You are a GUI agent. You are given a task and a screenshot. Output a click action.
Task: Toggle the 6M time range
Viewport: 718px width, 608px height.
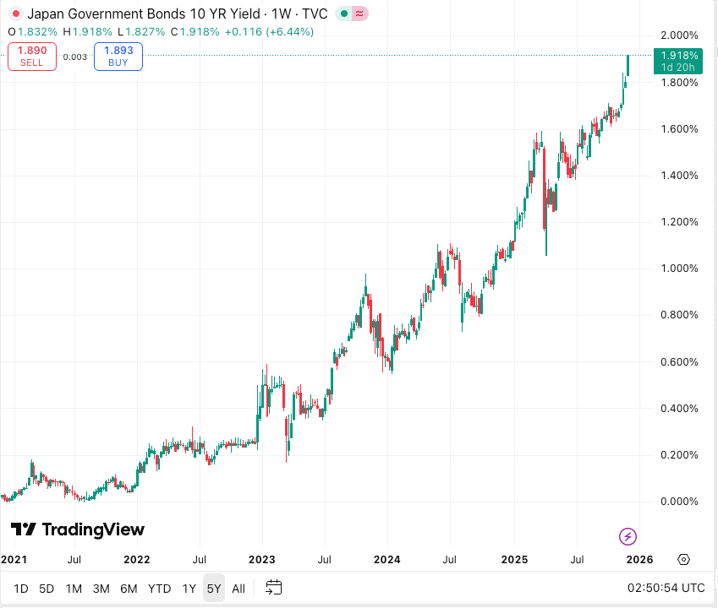tap(129, 588)
